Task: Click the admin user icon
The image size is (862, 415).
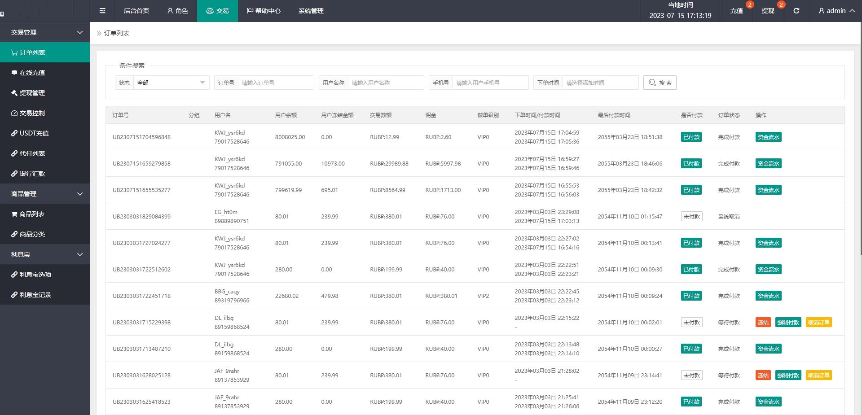Action: [822, 11]
